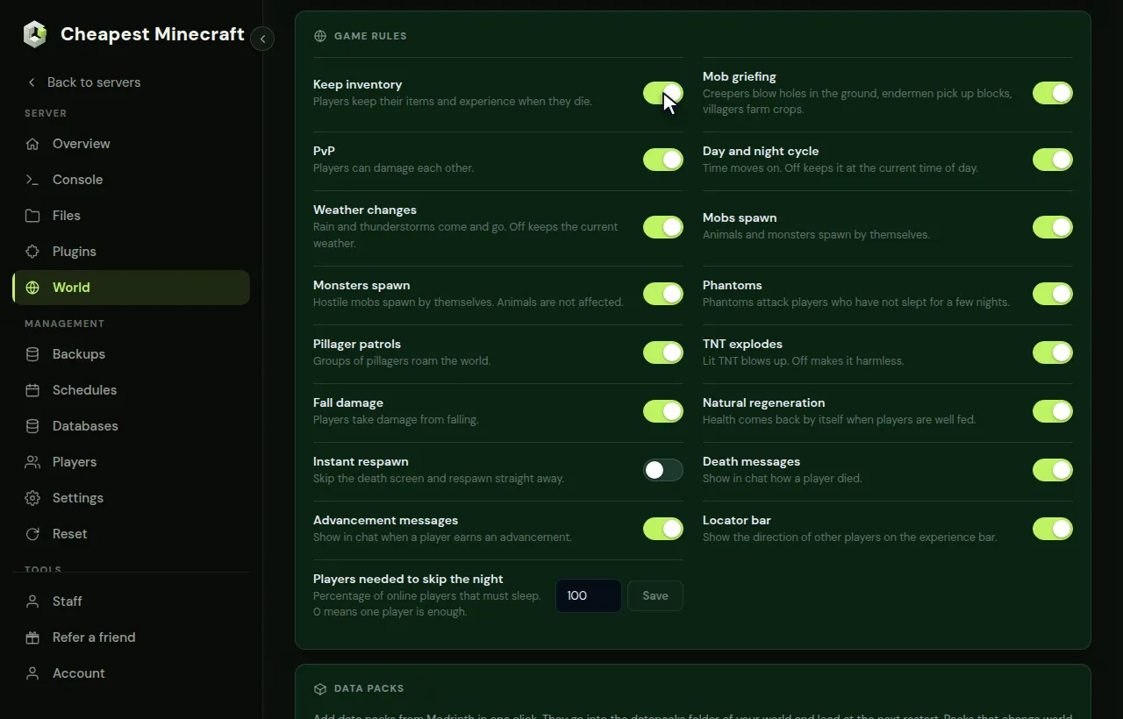Viewport: 1123px width, 719px height.
Task: Disable the Phantoms toggle
Action: coord(1053,294)
